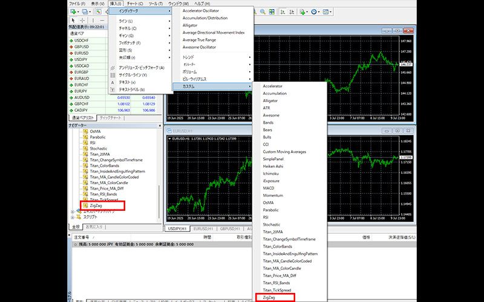This screenshot has height=302, width=484.
Task: Click the Indicators list toolbar icon
Action: [x=302, y=11]
